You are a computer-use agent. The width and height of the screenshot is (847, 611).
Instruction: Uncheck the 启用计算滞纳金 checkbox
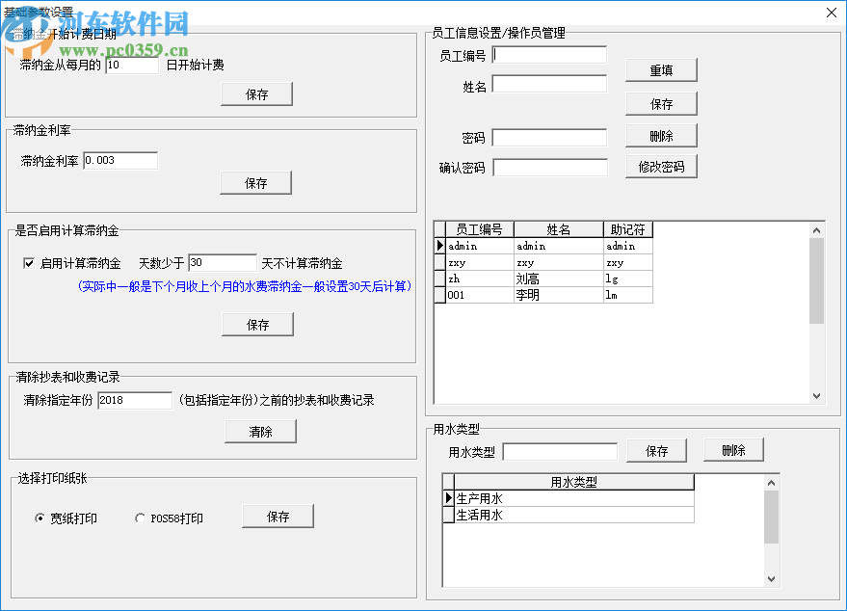click(30, 262)
